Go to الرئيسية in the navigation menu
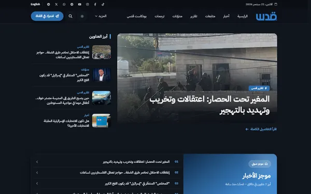 coord(243,16)
